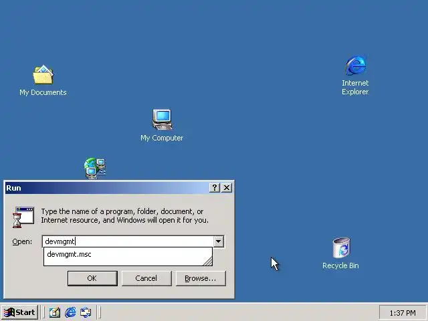Viewport: 428px width, 321px height.
Task: Expand the Open field dropdown arrow
Action: tap(219, 241)
